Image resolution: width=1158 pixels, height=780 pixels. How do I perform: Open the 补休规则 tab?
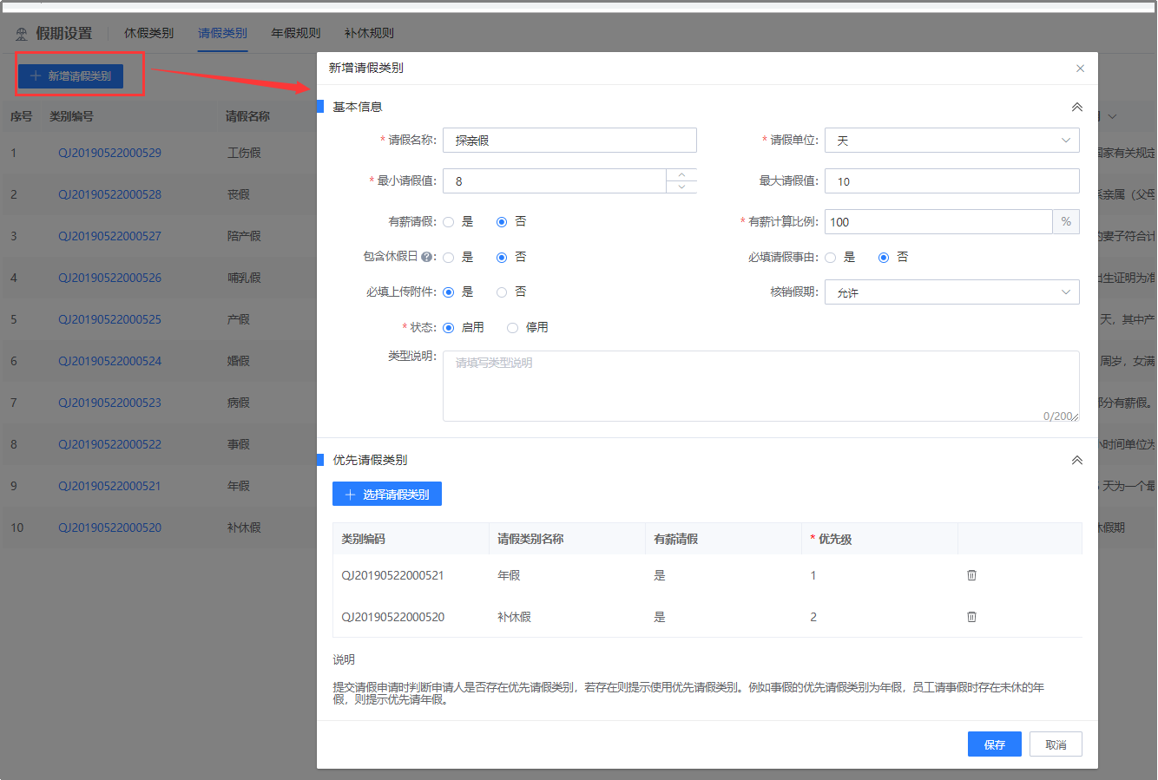tap(369, 33)
